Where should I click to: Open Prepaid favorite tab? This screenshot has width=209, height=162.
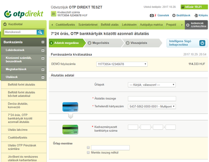171,25
